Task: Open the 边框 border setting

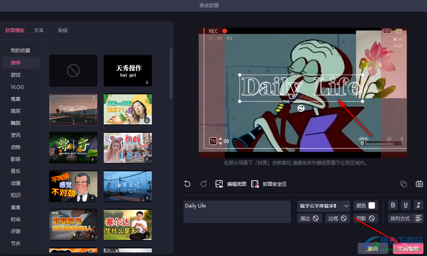Action: pos(338,218)
